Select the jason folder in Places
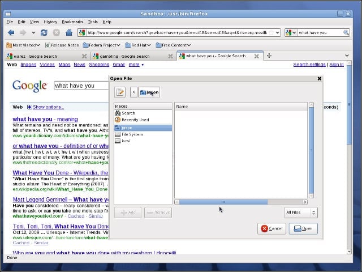This screenshot has width=362, height=272. [x=143, y=128]
